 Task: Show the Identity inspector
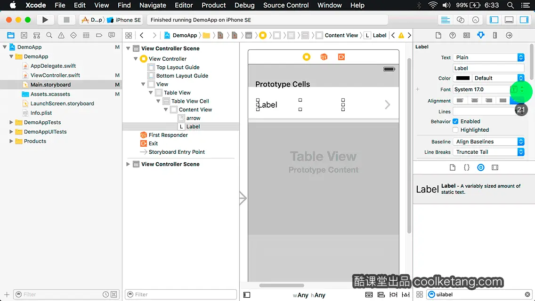(466, 35)
